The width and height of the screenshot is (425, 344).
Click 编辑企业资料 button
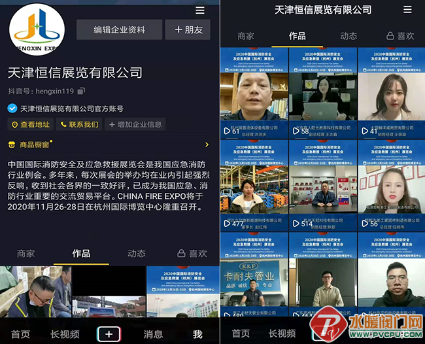(x=119, y=29)
